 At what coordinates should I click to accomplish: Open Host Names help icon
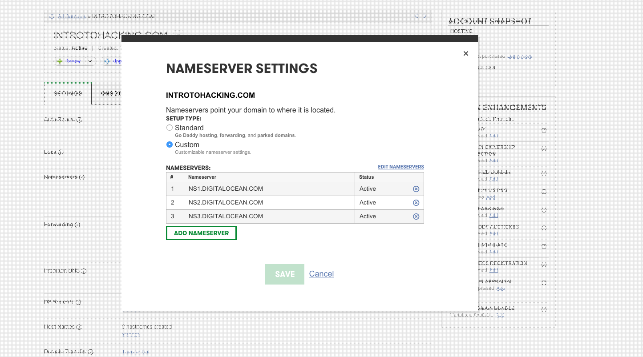click(79, 327)
